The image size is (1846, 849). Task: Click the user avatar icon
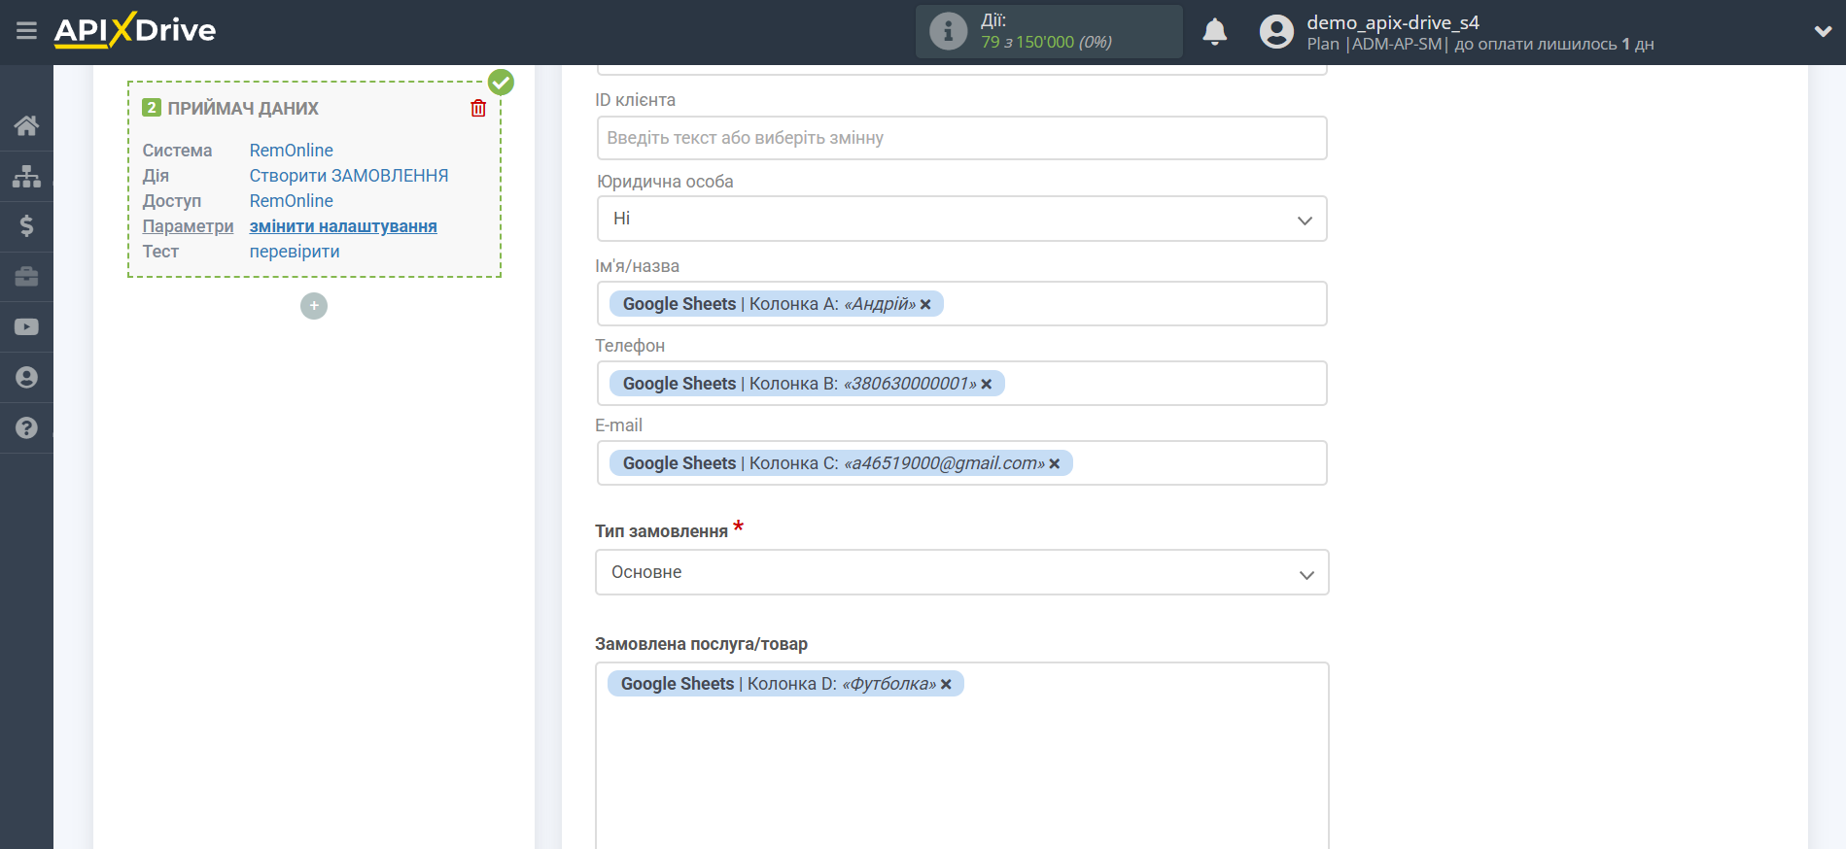[1276, 32]
